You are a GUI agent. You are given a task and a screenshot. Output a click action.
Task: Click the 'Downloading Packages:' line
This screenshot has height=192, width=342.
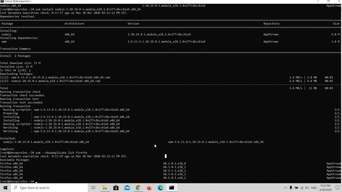(17, 74)
